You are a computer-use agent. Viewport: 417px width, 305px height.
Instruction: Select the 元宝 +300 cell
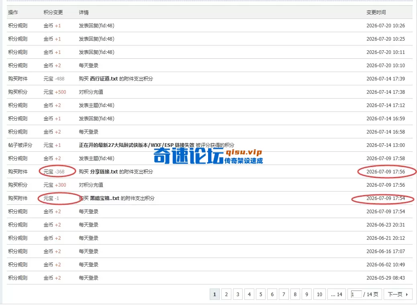click(x=55, y=185)
